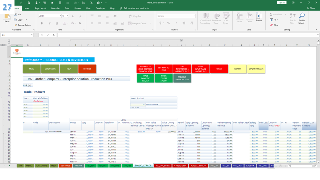The width and height of the screenshot is (320, 180).
Task: Open the General number format dropdown
Action: [194, 16]
